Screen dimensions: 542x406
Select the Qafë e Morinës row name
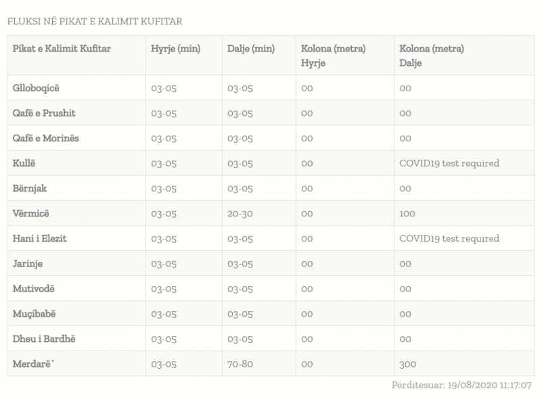click(46, 138)
